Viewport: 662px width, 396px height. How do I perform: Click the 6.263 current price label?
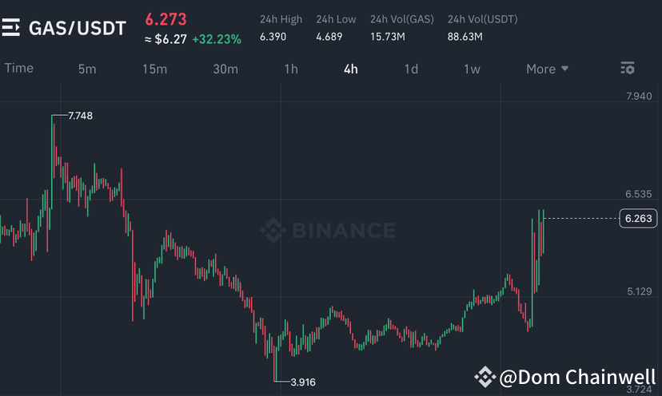point(637,218)
